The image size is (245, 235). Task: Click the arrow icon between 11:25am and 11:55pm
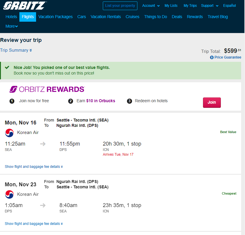coord(43,144)
